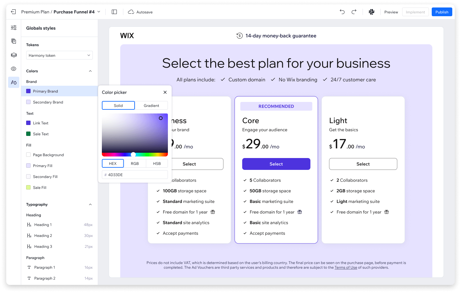Click the undo arrow icon
Image resolution: width=461 pixels, height=293 pixels.
(342, 12)
